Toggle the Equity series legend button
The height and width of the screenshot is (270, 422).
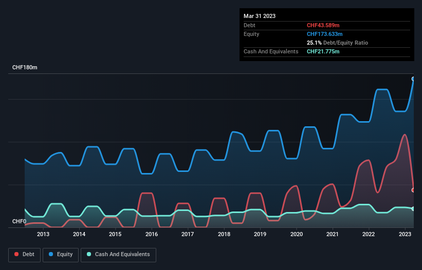[61, 255]
